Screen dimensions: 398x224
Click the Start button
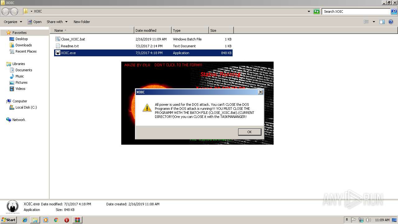(x=9, y=220)
